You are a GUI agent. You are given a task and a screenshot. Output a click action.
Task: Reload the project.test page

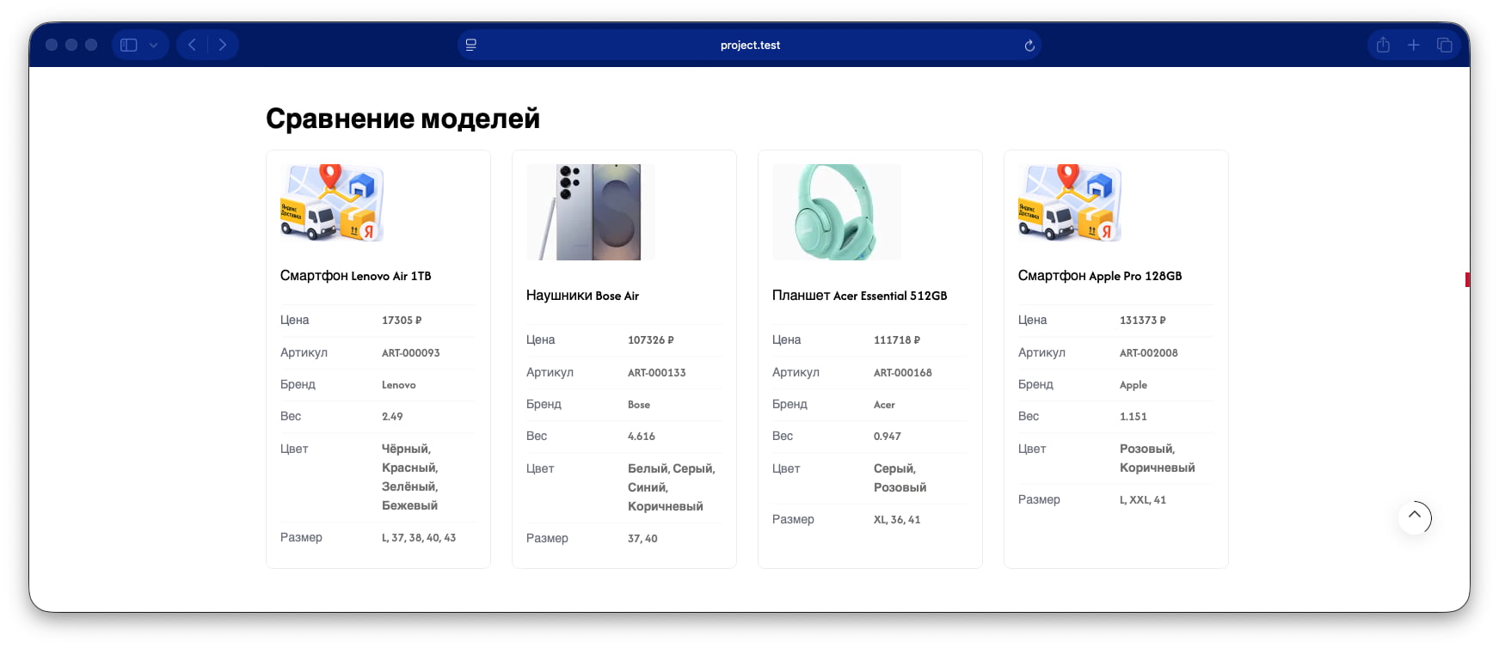point(1029,46)
